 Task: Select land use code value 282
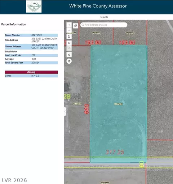coord(34,55)
